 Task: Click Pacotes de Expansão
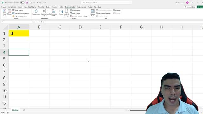pos(103,13)
